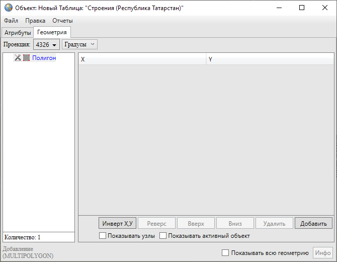
Task: Maximize the object window
Action: click(x=301, y=8)
